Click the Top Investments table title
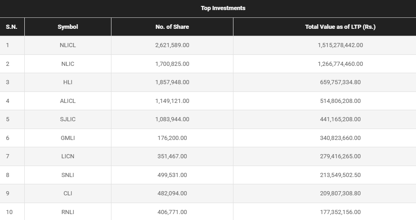This screenshot has height=220, width=416. (223, 8)
